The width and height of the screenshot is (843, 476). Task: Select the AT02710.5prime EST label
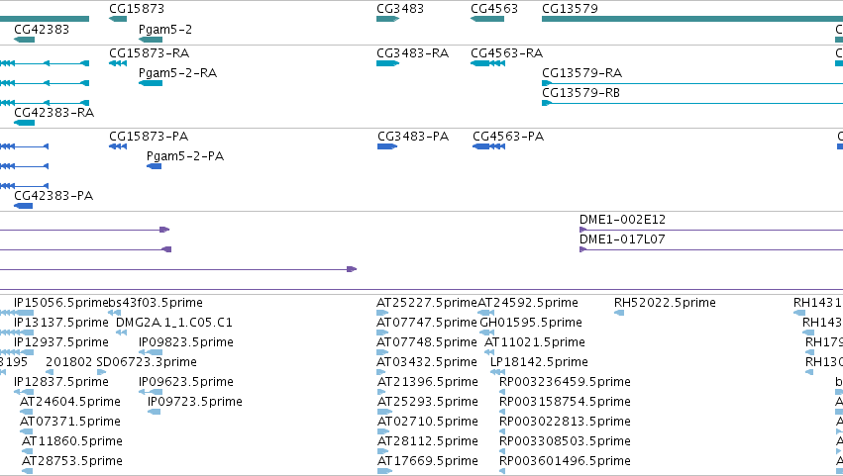coord(427,422)
